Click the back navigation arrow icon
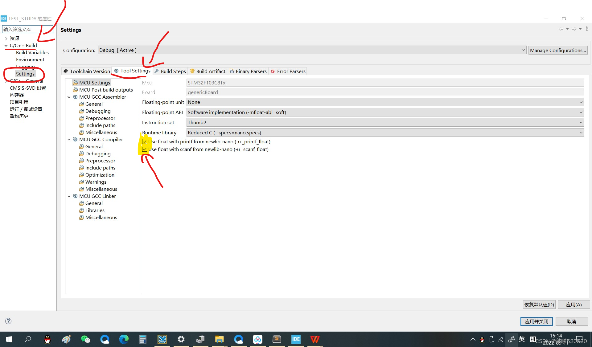Screen dimensions: 592x347 coord(561,29)
